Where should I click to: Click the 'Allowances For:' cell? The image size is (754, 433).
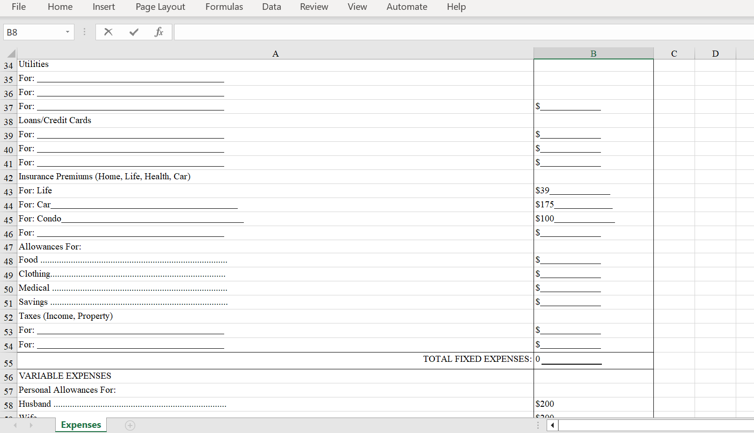tap(275, 247)
